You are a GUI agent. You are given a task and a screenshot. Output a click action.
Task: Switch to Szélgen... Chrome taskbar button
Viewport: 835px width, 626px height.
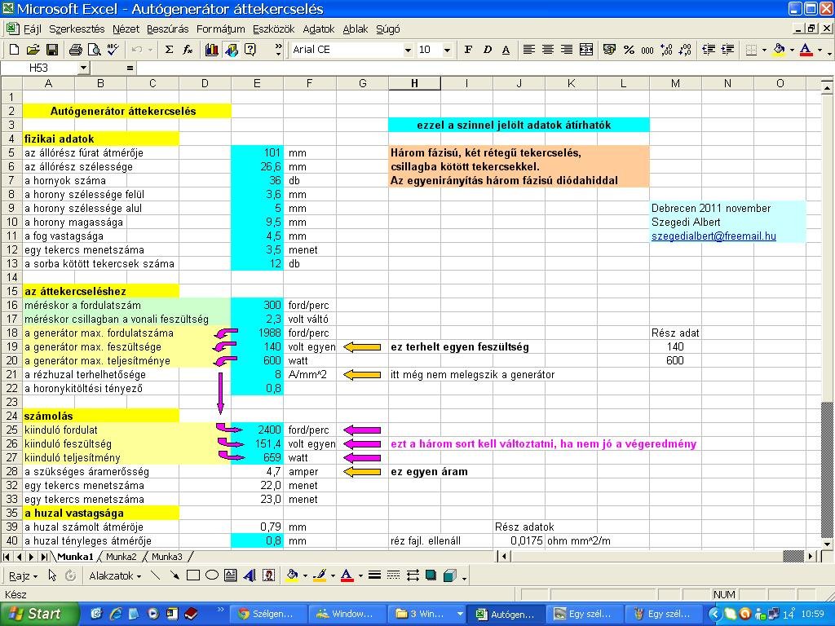267,614
